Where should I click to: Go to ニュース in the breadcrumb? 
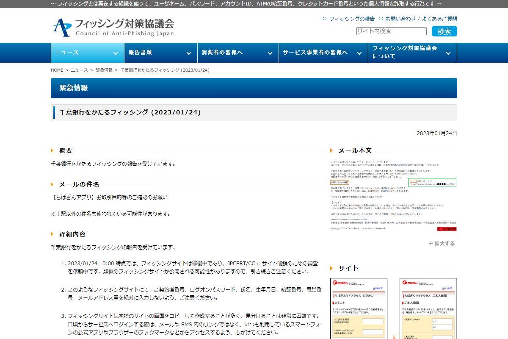point(79,70)
